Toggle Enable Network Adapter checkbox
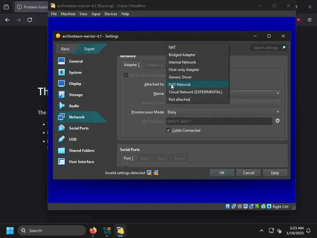The width and height of the screenshot is (317, 238). pyautogui.click(x=126, y=75)
